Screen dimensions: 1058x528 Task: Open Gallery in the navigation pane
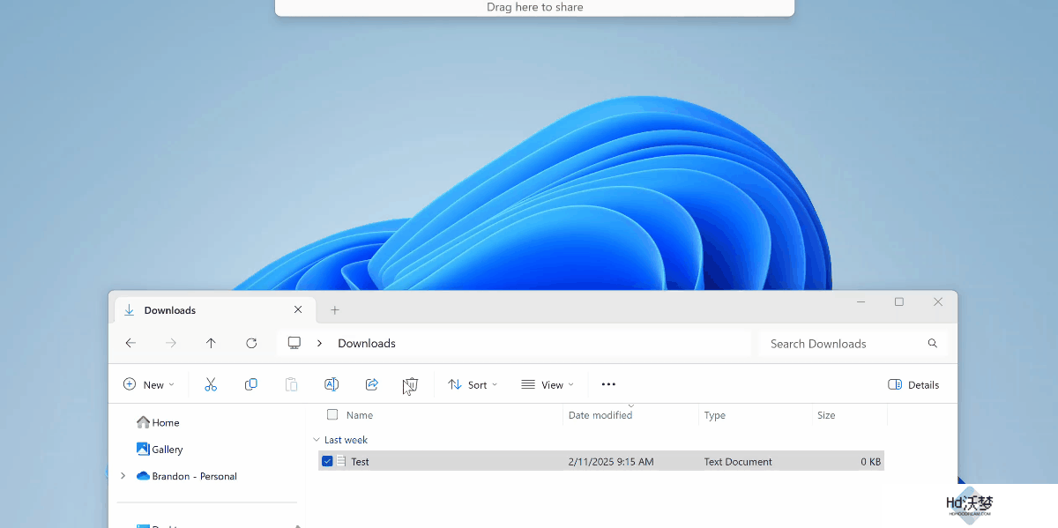point(160,449)
